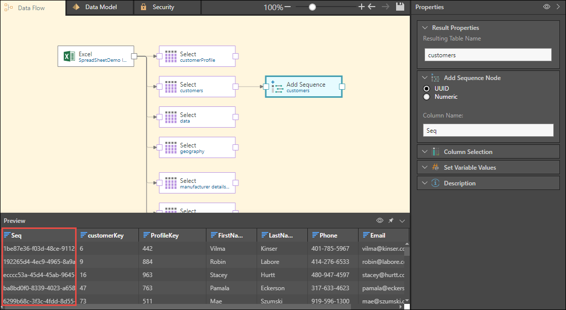Pin the Preview panel
The image size is (566, 310).
point(391,221)
